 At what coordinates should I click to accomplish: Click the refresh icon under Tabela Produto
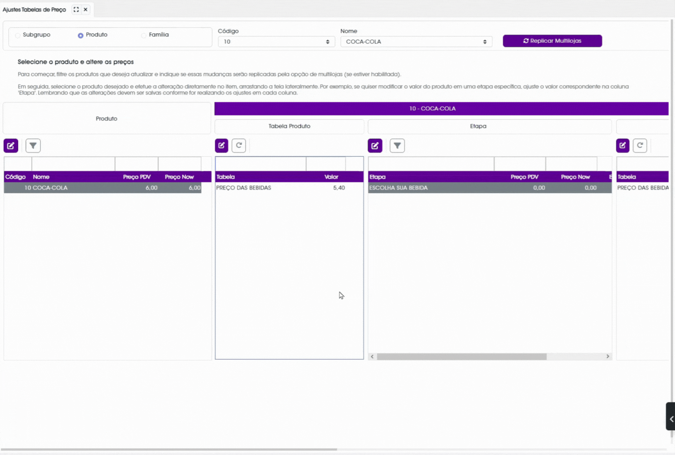click(239, 146)
